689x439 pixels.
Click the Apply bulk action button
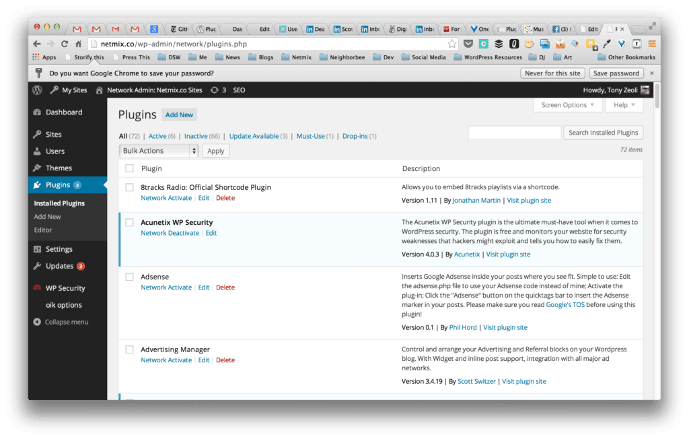coord(216,151)
